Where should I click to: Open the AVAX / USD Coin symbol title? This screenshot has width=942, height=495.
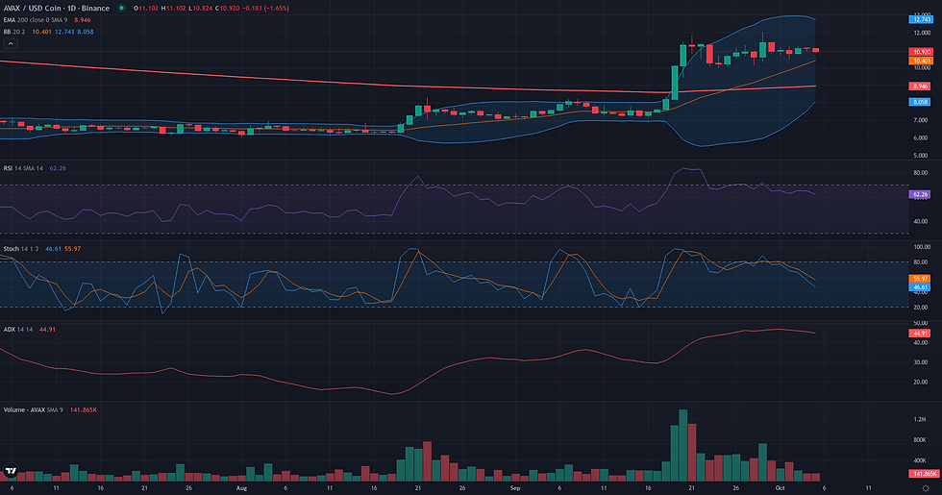coord(57,8)
